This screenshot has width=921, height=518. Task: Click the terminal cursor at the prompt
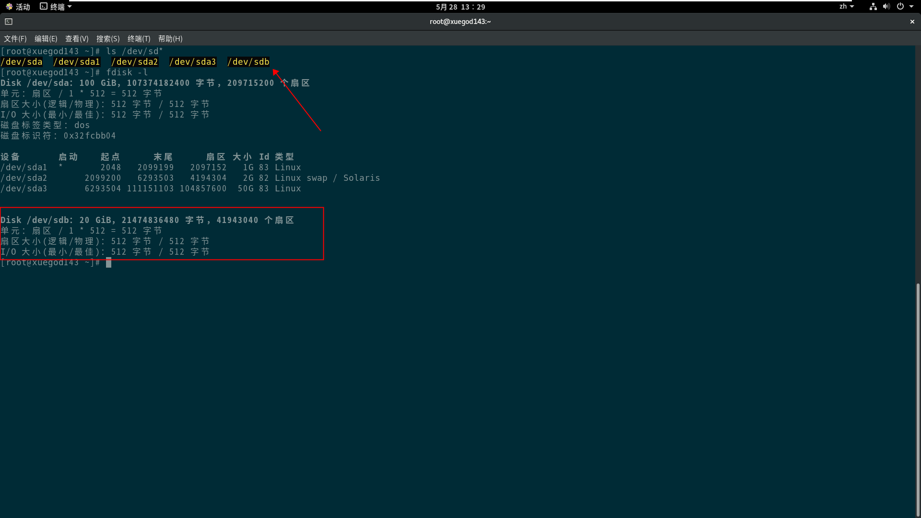(109, 262)
